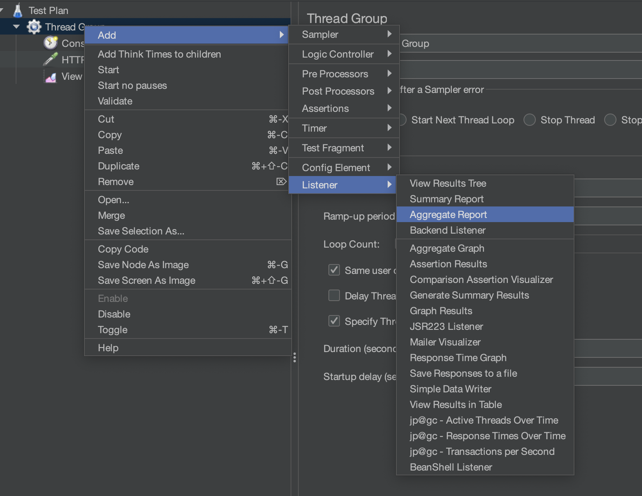
Task: Add jp@gc Transactions per Second
Action: point(485,452)
